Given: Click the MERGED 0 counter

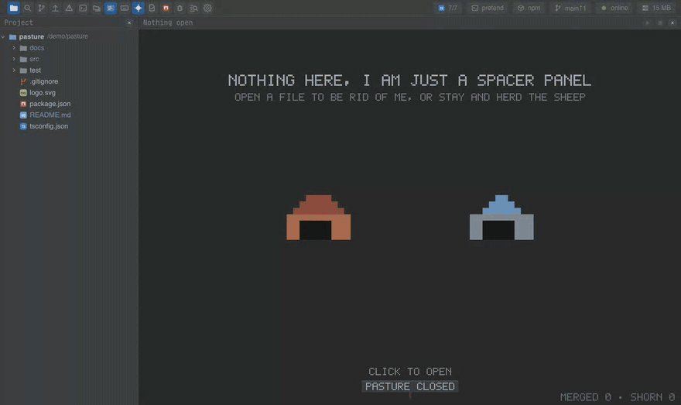Looking at the screenshot, I should (586, 397).
